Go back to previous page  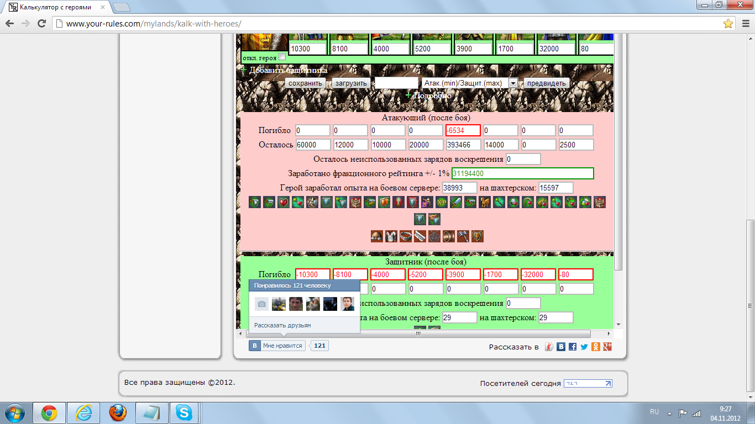click(9, 24)
